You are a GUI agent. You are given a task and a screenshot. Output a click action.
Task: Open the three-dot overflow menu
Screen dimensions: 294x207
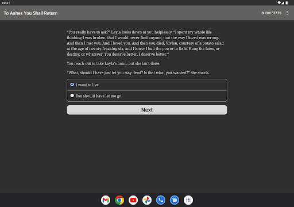(x=287, y=13)
